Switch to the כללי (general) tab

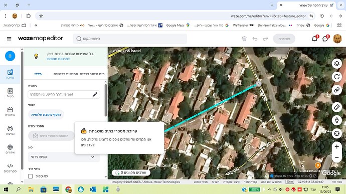click(38, 74)
